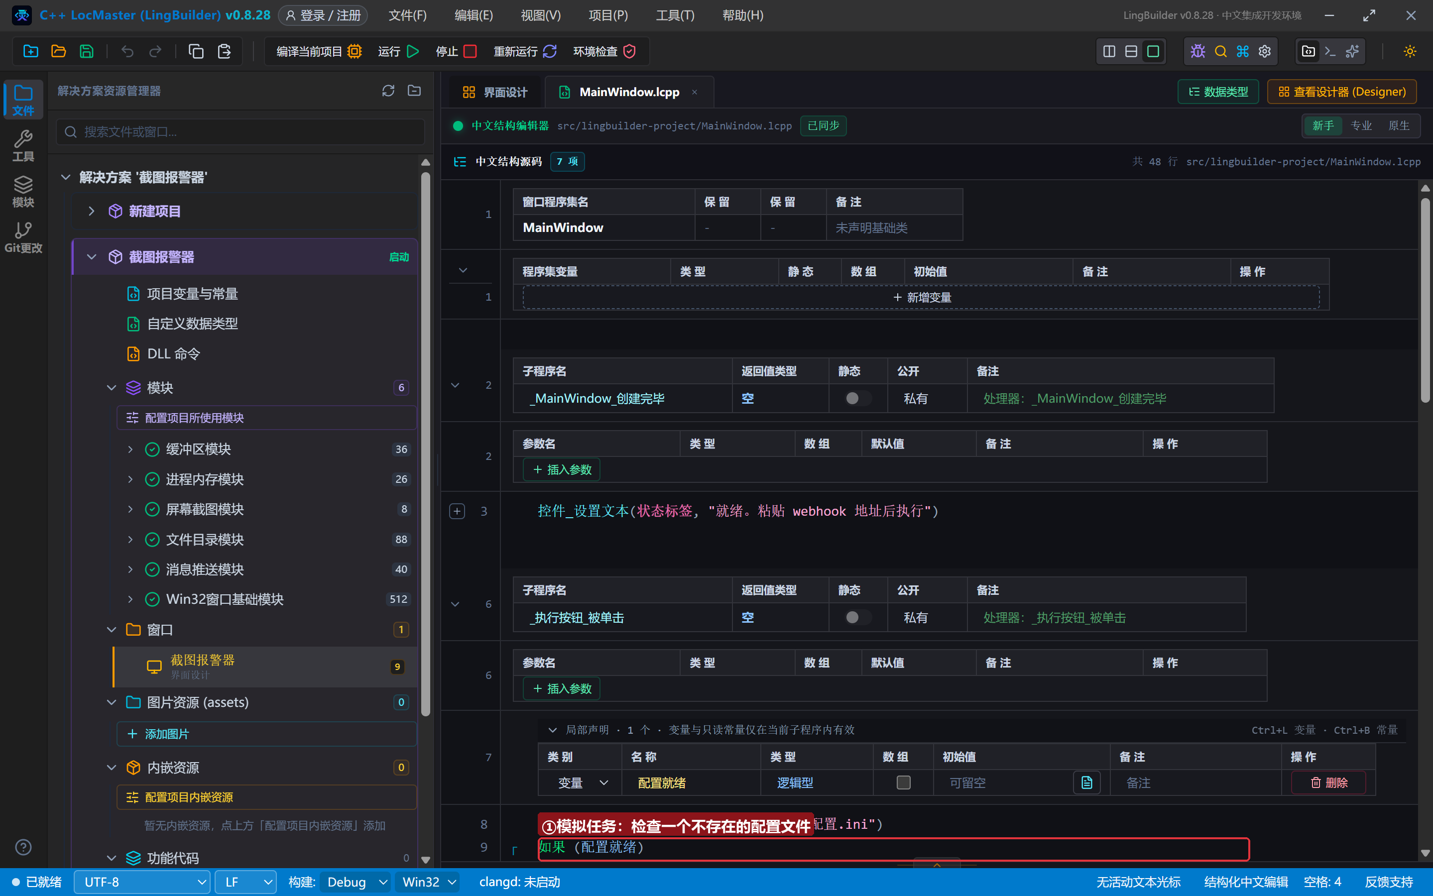1433x896 pixels.
Task: Click the help question mark icon
Action: click(23, 847)
